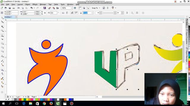The width and height of the screenshot is (190, 106).
Task: Select the Zoom magnifier tool in toolbox
Action: [2, 30]
